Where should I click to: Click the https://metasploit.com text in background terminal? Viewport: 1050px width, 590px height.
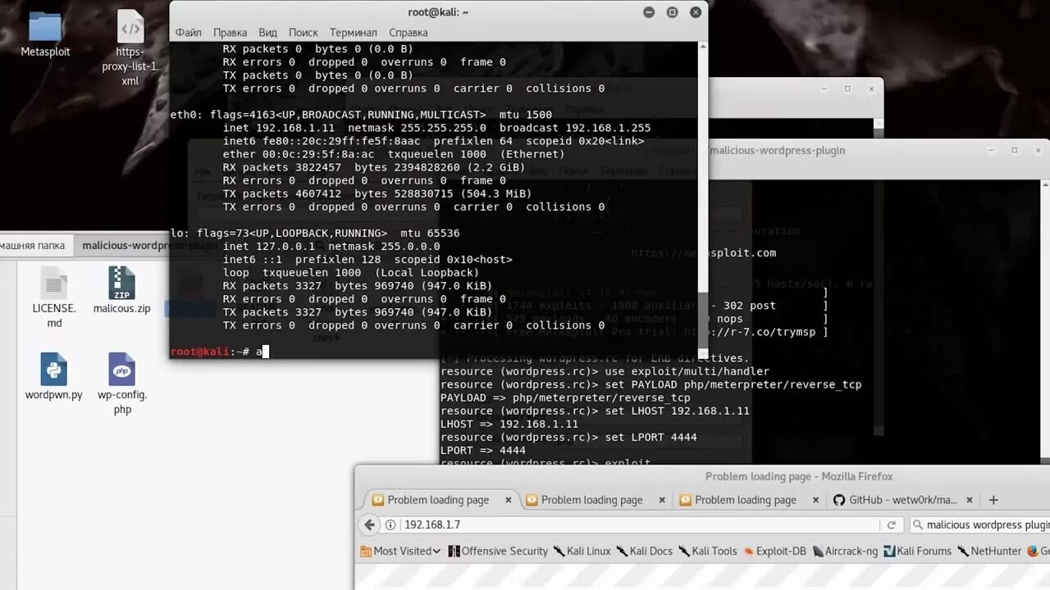click(704, 252)
